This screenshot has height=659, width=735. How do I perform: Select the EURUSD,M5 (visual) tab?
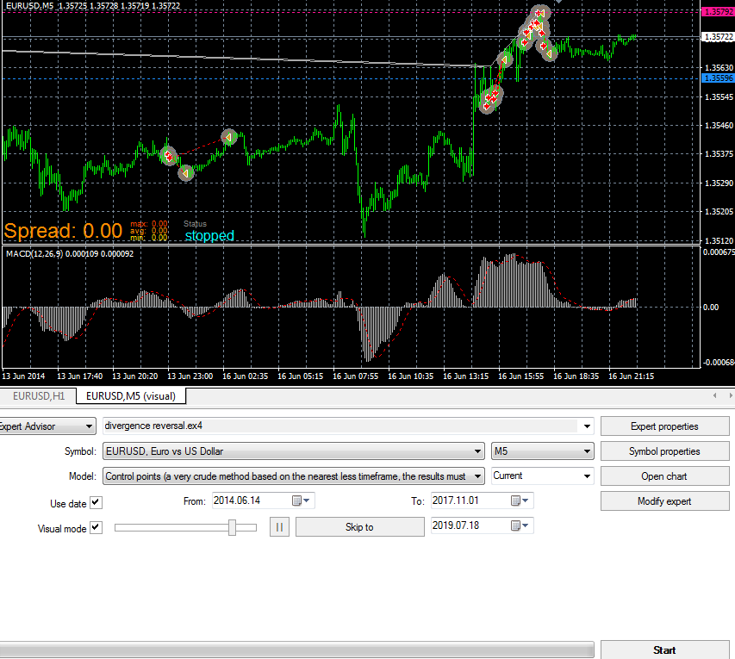[131, 396]
